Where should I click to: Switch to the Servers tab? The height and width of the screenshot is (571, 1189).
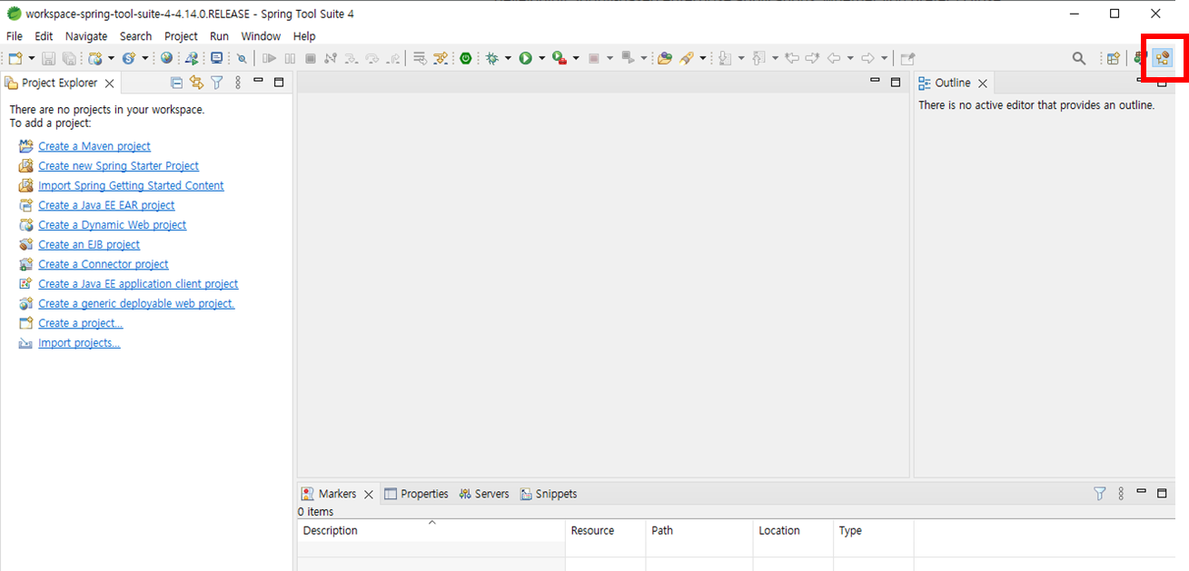pos(484,494)
